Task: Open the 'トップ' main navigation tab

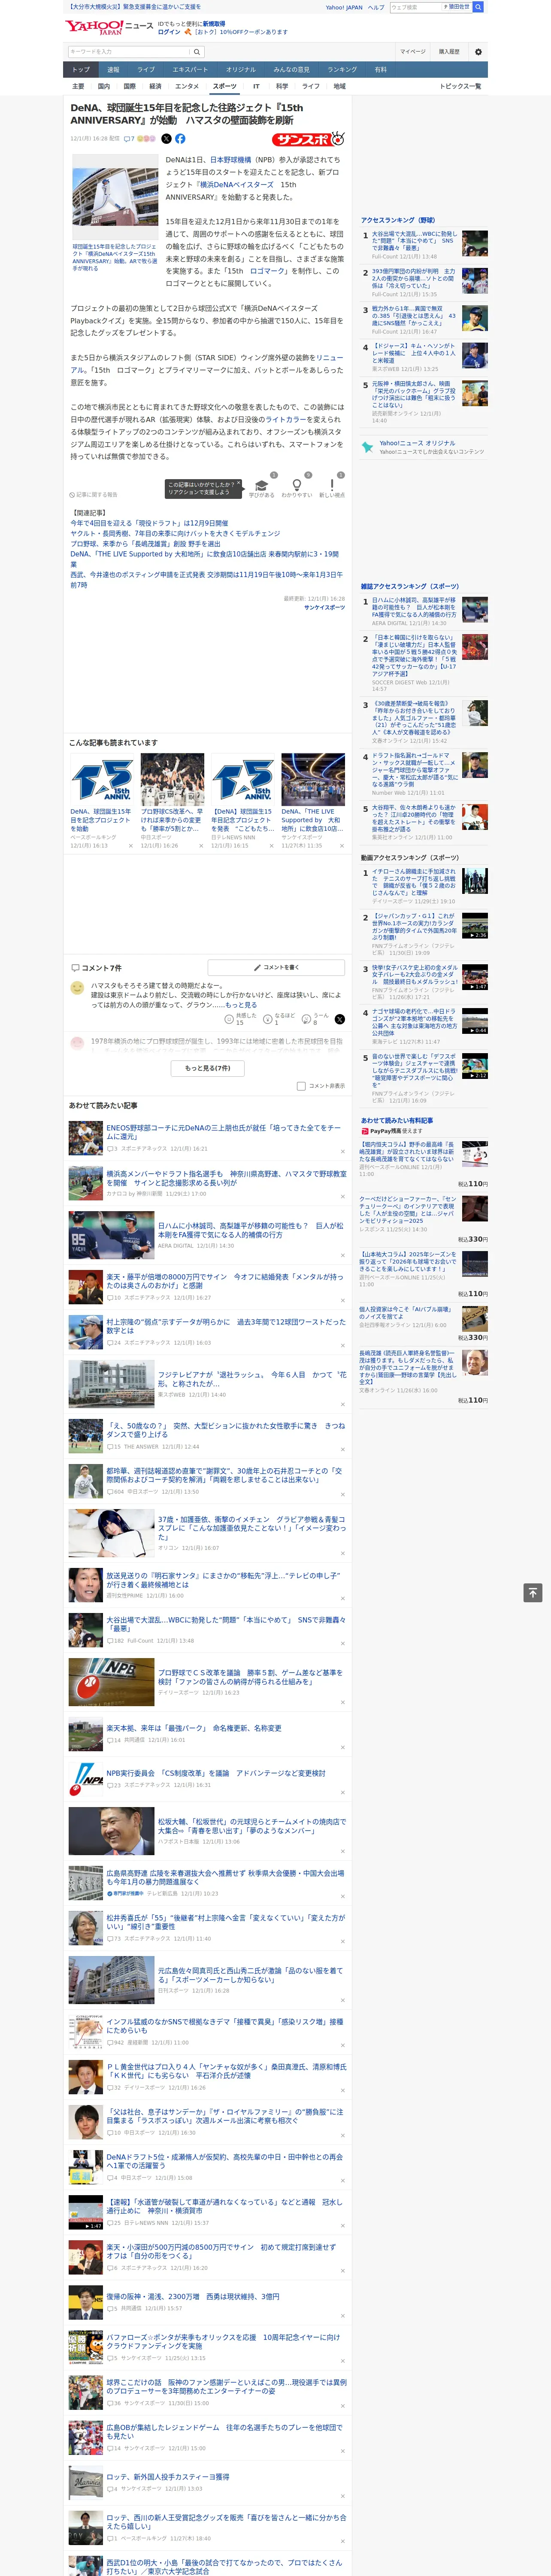Action: coord(81,69)
